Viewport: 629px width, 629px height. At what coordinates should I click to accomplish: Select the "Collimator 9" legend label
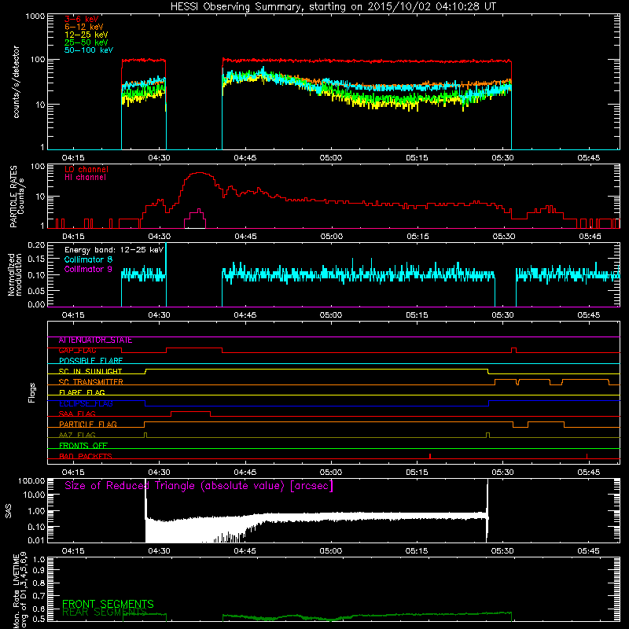click(88, 269)
